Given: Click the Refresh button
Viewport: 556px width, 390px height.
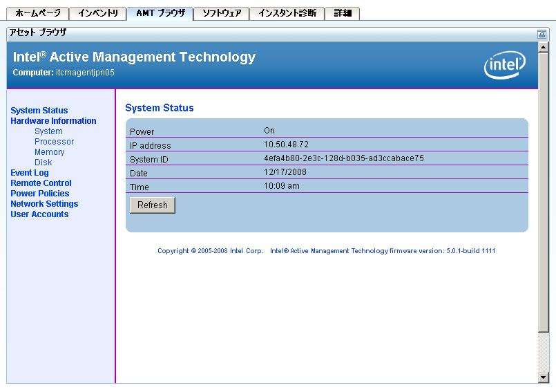Looking at the screenshot, I should coord(153,205).
